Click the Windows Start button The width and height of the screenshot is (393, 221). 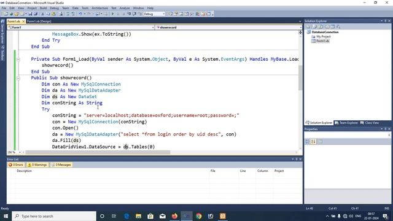[x=6, y=216]
